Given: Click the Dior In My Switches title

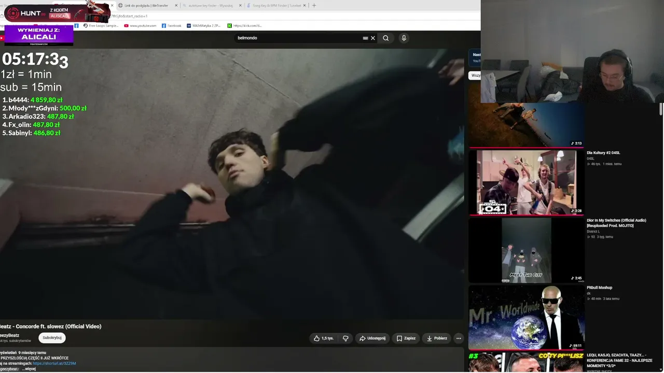Looking at the screenshot, I should (x=616, y=223).
